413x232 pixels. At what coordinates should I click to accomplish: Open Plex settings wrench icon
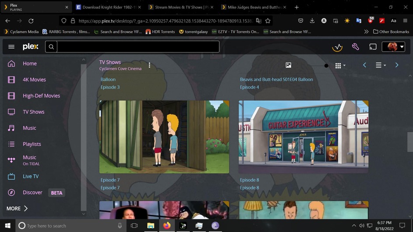coord(355,46)
